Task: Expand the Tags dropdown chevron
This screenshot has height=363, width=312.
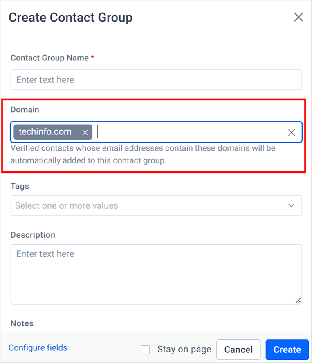Action: [x=291, y=205]
